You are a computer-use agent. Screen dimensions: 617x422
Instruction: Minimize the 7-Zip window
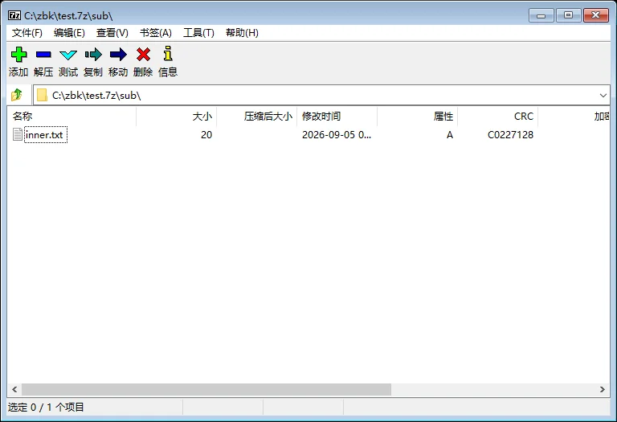point(541,15)
